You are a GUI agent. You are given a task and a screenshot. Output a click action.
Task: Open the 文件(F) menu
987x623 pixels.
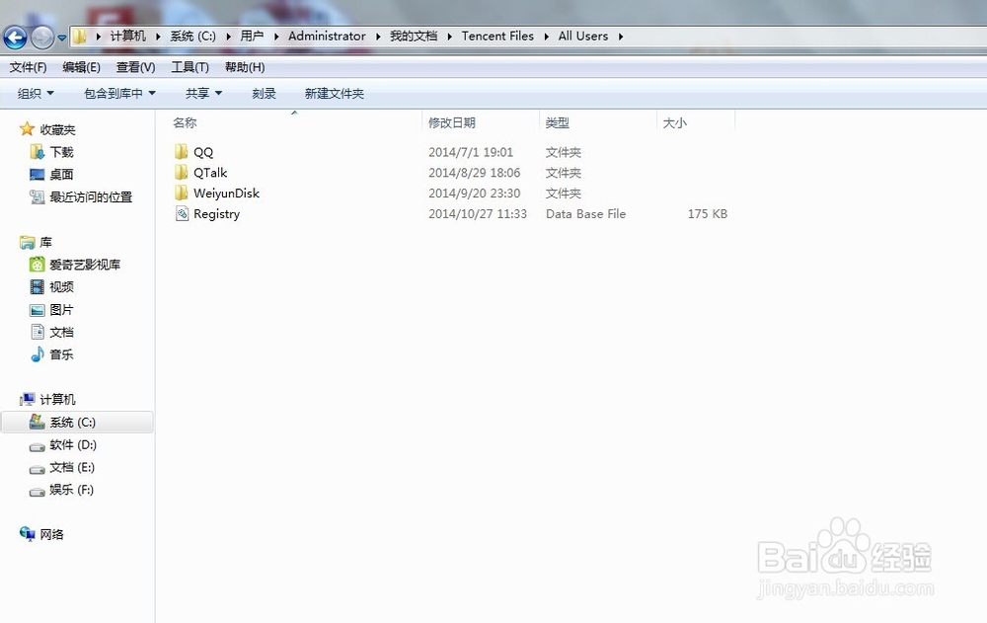(28, 67)
